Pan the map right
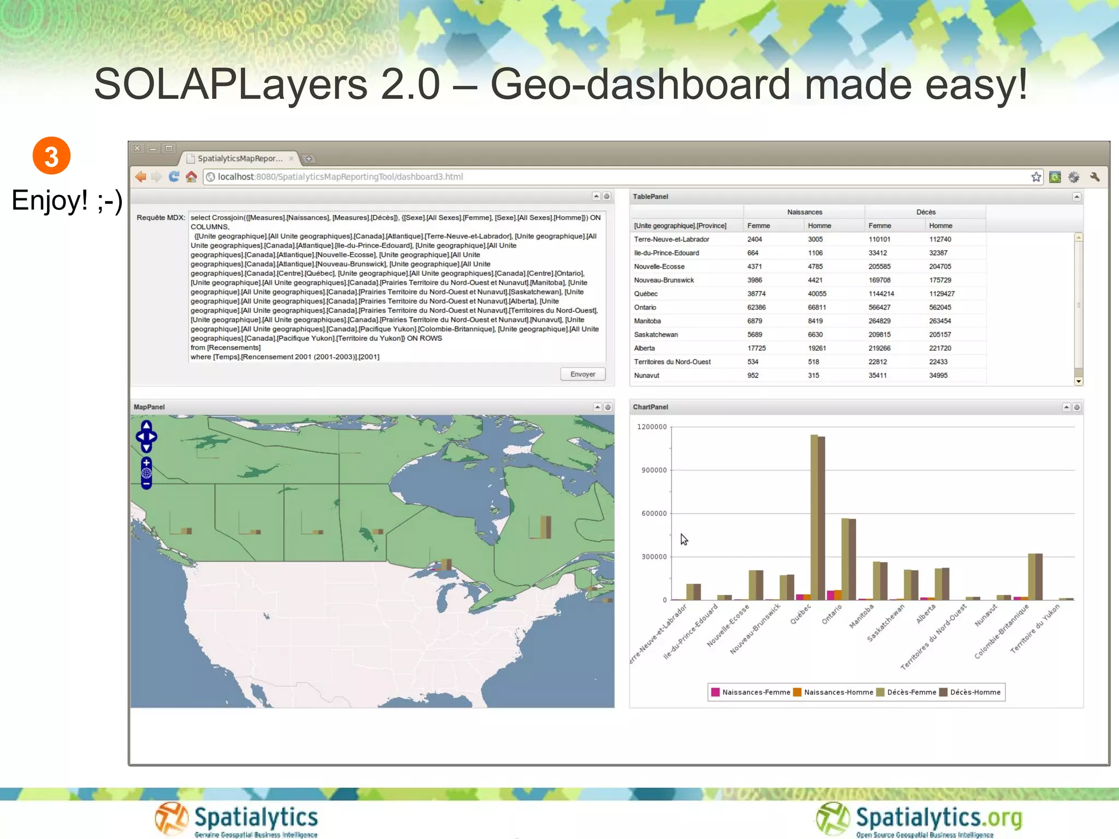The height and width of the screenshot is (839, 1119). click(153, 436)
